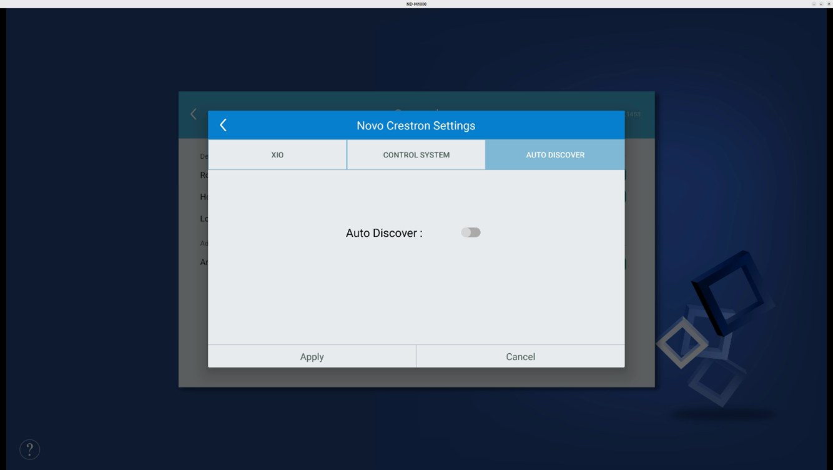The width and height of the screenshot is (833, 470).
Task: Click the "Auto Discover :" label text
Action: point(384,233)
